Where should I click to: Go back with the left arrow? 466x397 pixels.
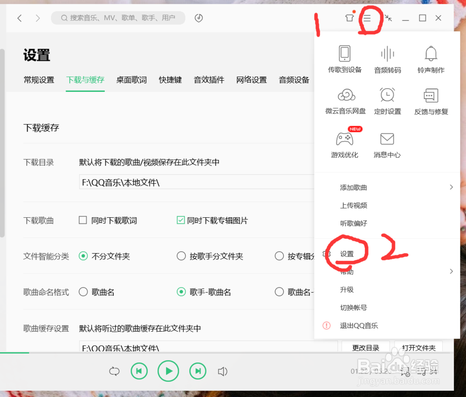(x=20, y=18)
